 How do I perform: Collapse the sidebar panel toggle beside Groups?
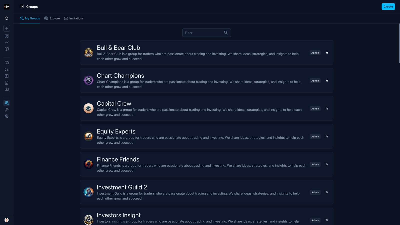tap(22, 7)
